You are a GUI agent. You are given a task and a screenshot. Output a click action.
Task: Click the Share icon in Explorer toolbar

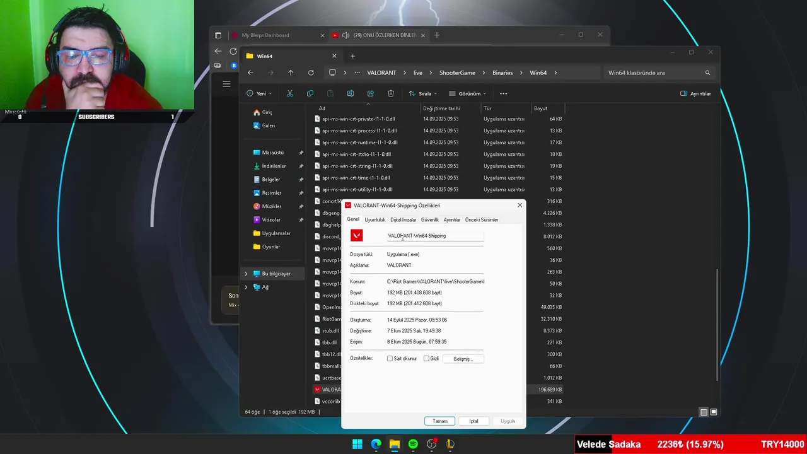(371, 93)
